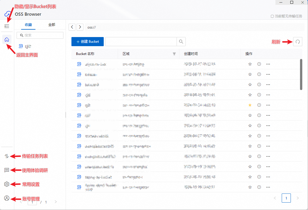This screenshot has height=210, width=308.
Task: Click the oss:// address bar
Action: (195, 27)
